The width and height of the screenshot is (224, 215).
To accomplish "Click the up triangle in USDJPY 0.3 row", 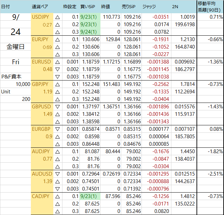I will pos(57,32).
